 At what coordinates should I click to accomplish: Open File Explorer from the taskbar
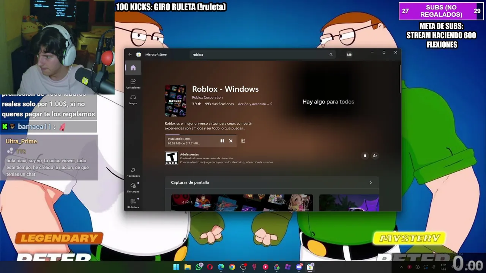188,267
